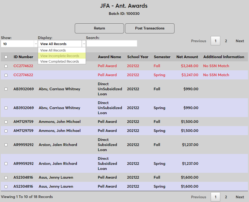Click the Display dropdown's chevron arrow
This screenshot has height=202, width=249.
(x=84, y=44)
